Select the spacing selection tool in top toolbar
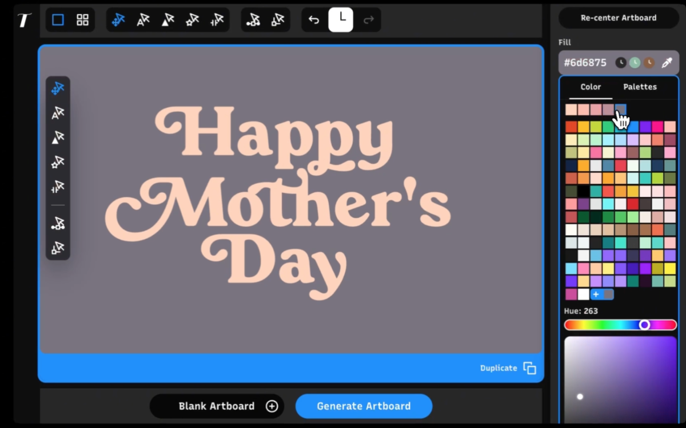The height and width of the screenshot is (428, 686). (217, 20)
